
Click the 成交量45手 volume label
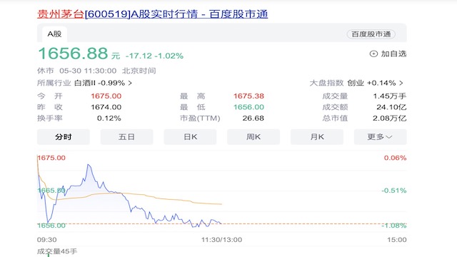pos(57,251)
